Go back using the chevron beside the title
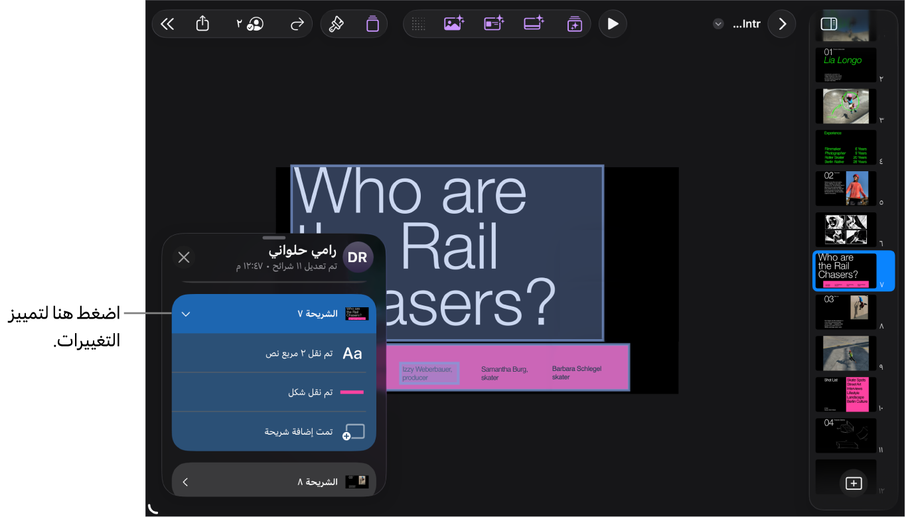The image size is (906, 517). (x=782, y=24)
